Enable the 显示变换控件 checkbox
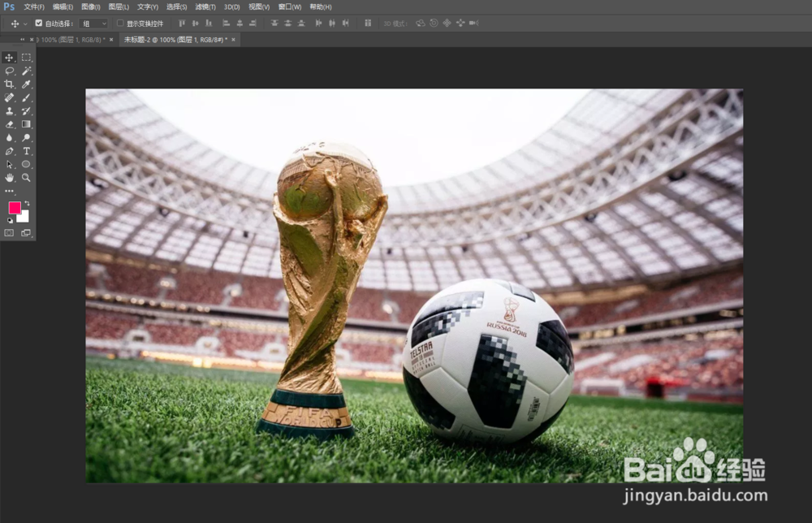The image size is (812, 523). [120, 23]
